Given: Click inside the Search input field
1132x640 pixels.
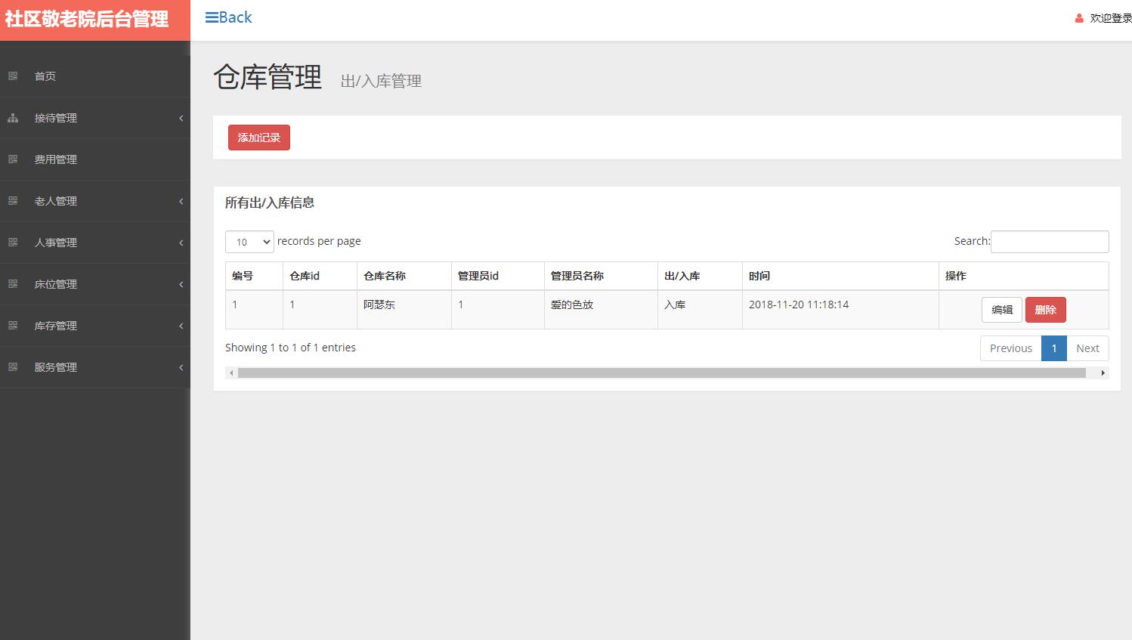Looking at the screenshot, I should 1050,241.
